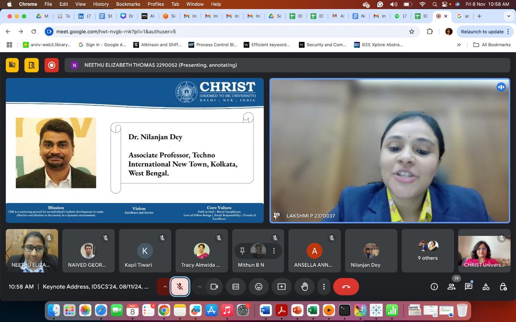The image size is (516, 322).
Task: Open the three-dot more options menu
Action: [x=324, y=287]
